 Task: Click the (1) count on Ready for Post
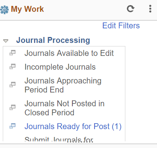coord(117,126)
